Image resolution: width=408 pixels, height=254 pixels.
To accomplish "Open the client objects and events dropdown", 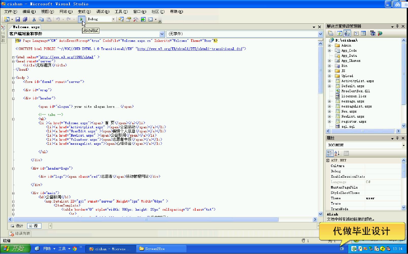I will pyautogui.click(x=162, y=34).
